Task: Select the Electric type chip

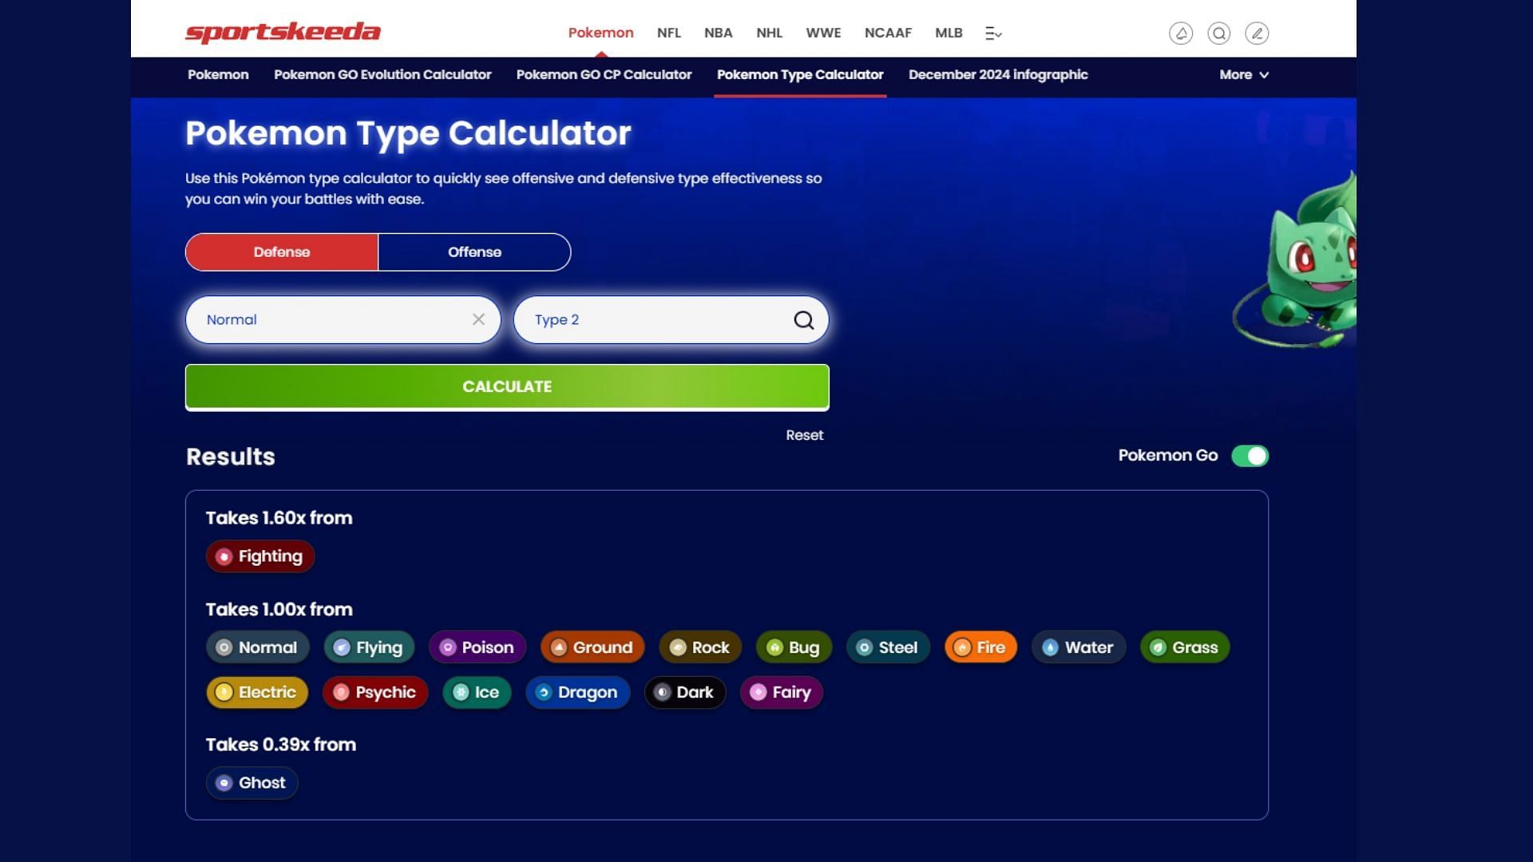Action: [257, 693]
